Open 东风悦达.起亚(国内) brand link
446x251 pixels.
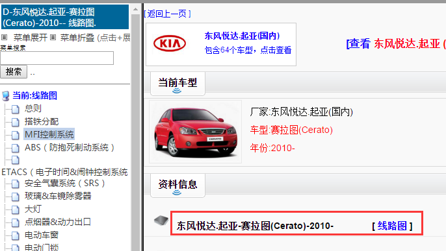242,36
